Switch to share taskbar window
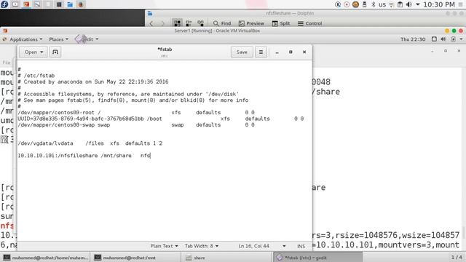 coord(226,258)
